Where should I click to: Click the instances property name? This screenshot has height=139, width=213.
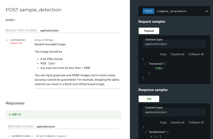click(x=18, y=40)
